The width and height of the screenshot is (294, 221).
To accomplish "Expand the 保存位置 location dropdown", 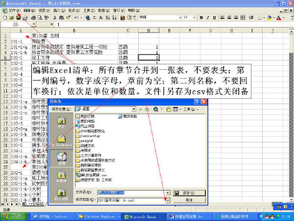I will [x=133, y=109].
